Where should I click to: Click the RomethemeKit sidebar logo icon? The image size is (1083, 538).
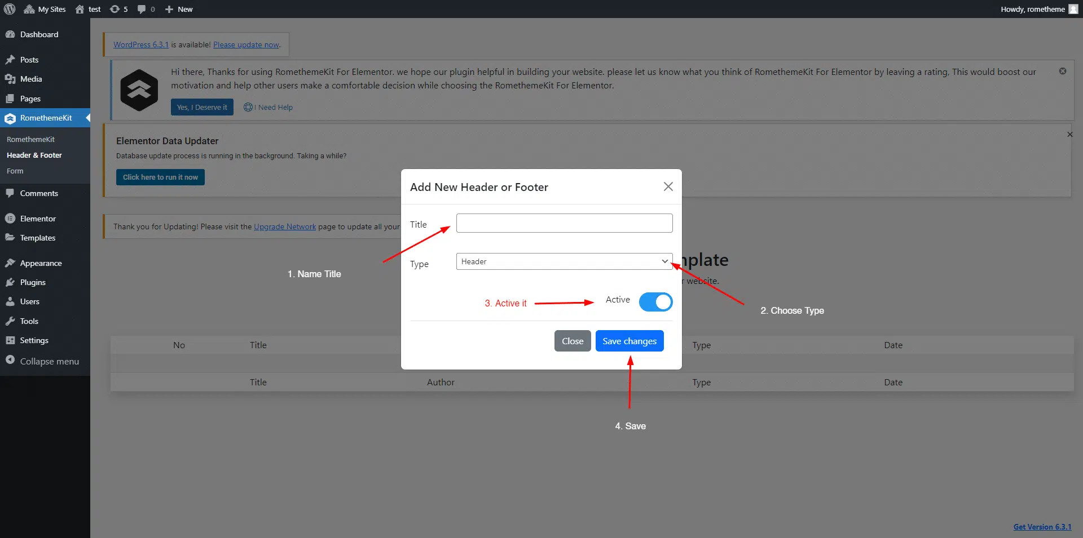click(10, 118)
